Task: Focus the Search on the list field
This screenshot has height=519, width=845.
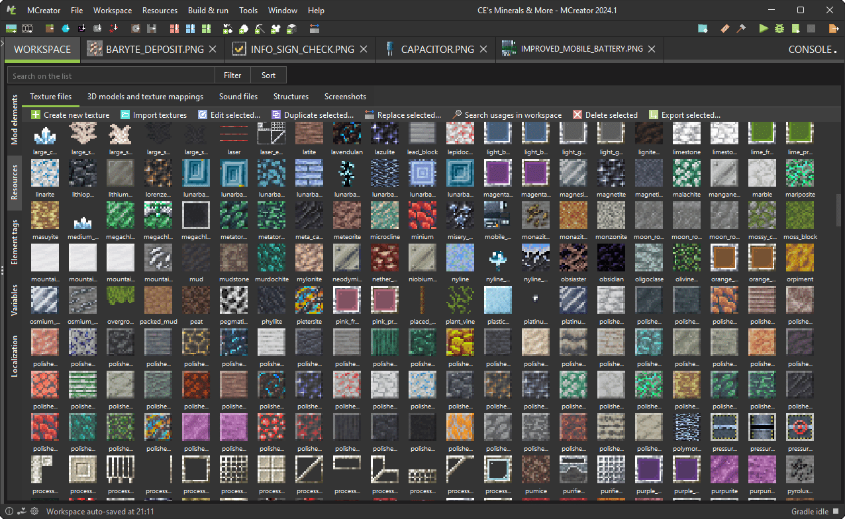Action: point(111,75)
